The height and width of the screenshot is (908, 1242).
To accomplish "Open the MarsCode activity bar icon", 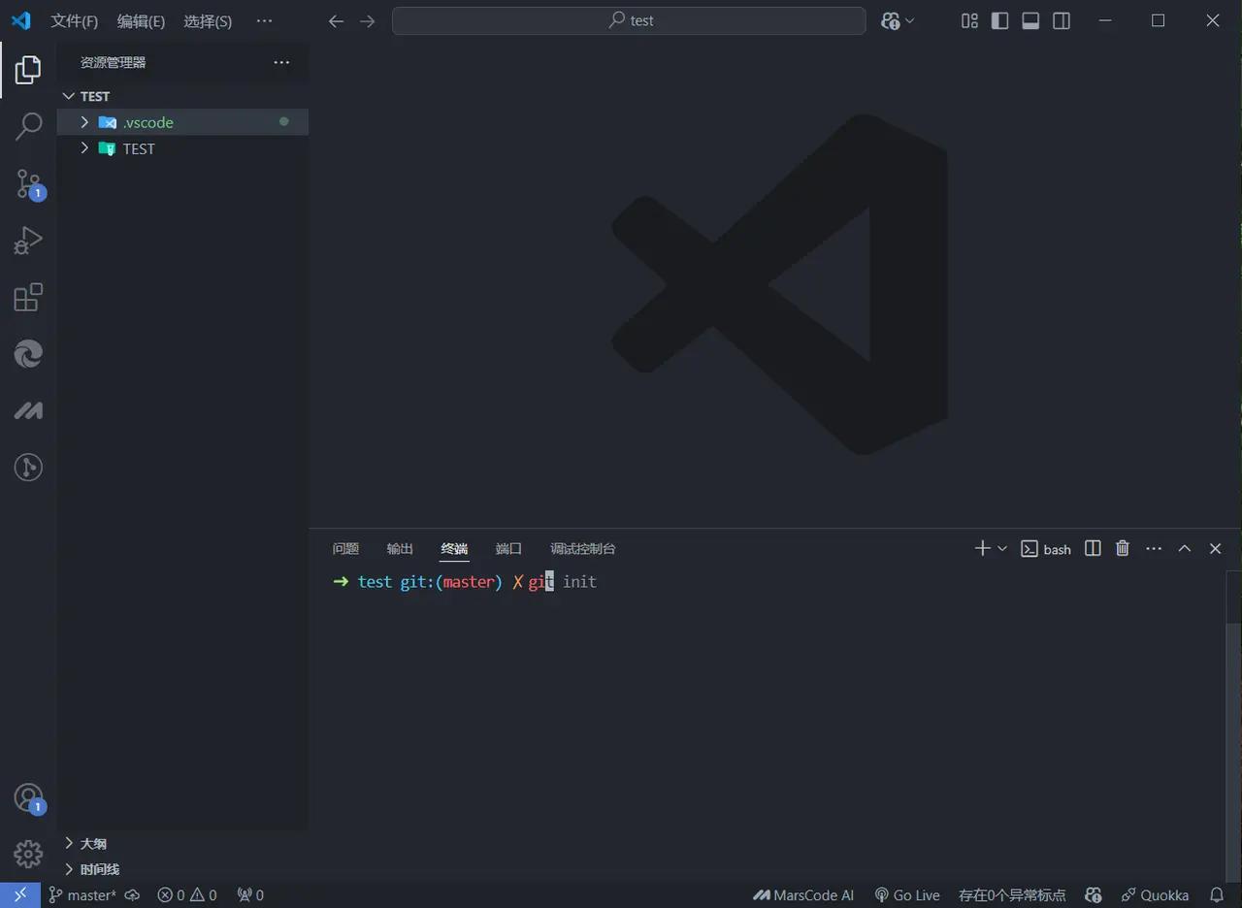I will pos(28,410).
